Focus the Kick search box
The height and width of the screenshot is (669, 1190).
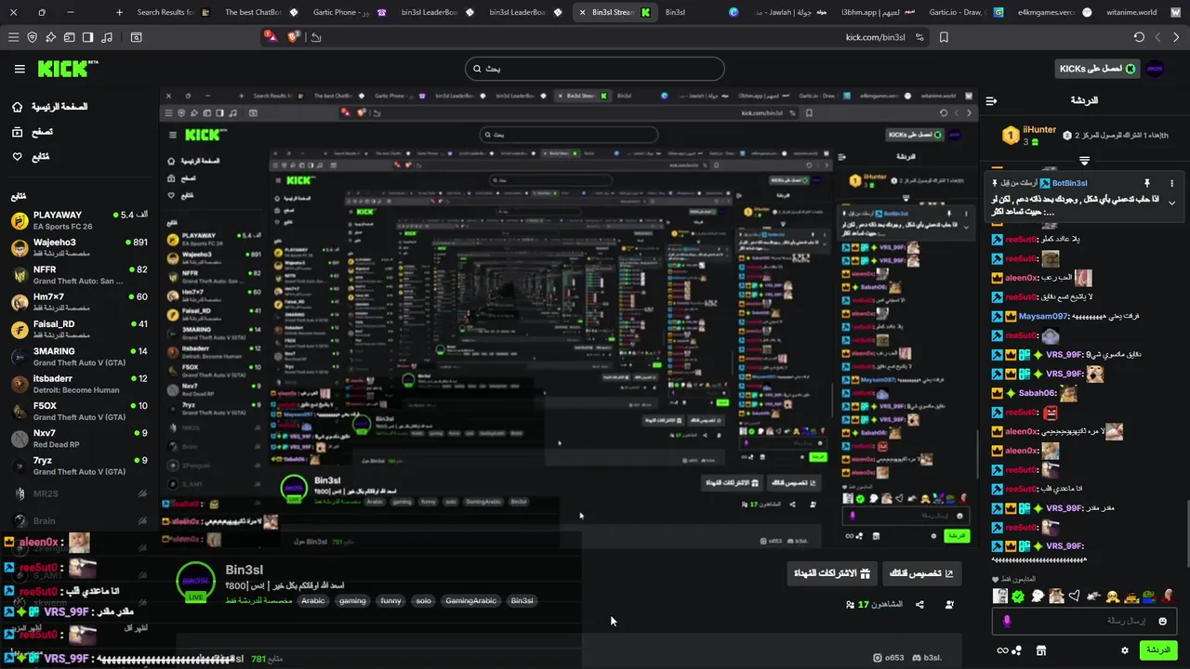[x=595, y=68]
